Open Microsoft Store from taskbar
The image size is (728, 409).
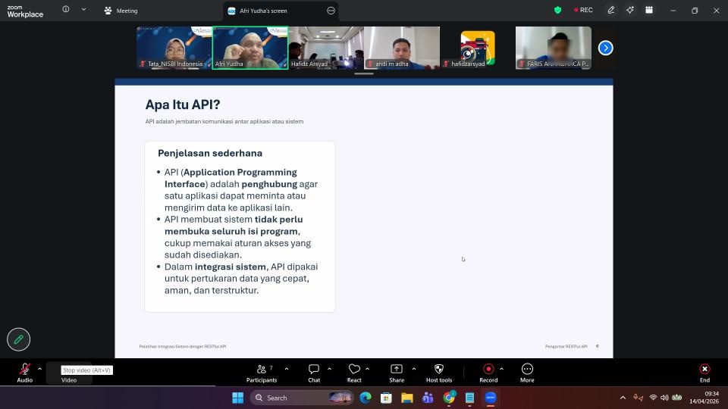click(x=386, y=398)
